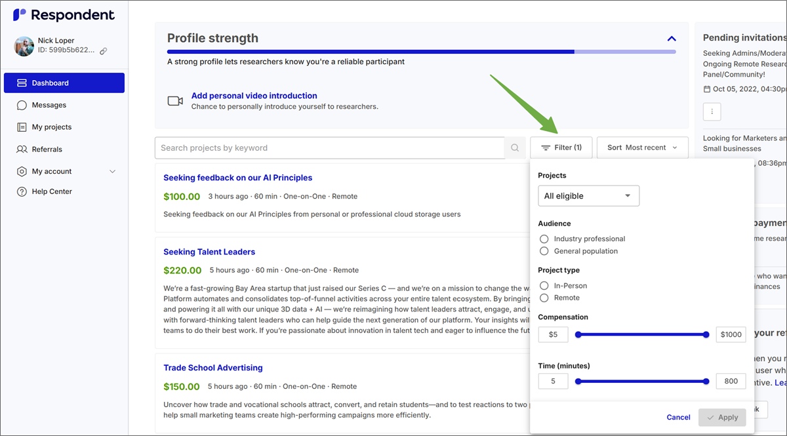The height and width of the screenshot is (436, 787).
Task: Click the Profile strength progress bar
Action: click(421, 51)
